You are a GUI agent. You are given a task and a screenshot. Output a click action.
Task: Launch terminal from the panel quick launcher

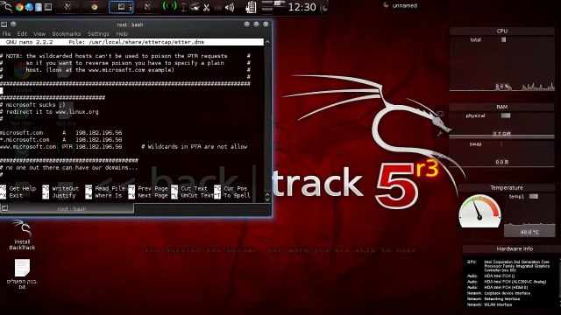tap(48, 7)
